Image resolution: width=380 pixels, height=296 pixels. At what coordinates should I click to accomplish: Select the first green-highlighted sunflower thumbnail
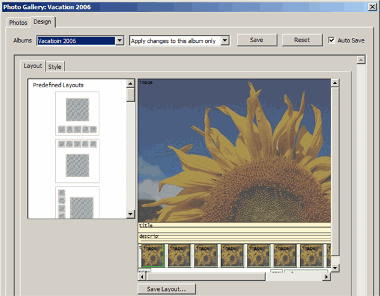point(153,256)
